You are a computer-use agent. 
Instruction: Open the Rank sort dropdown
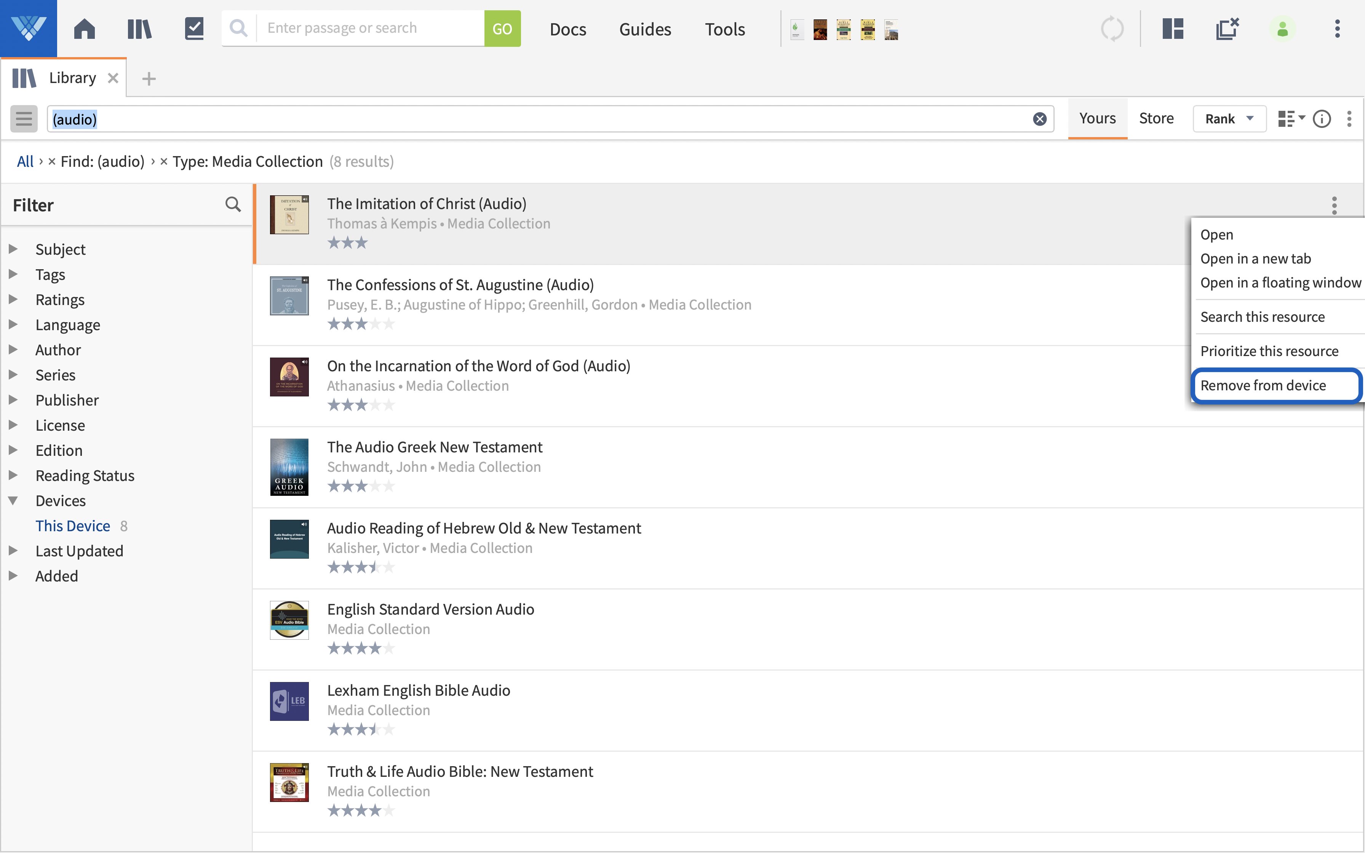tap(1230, 119)
